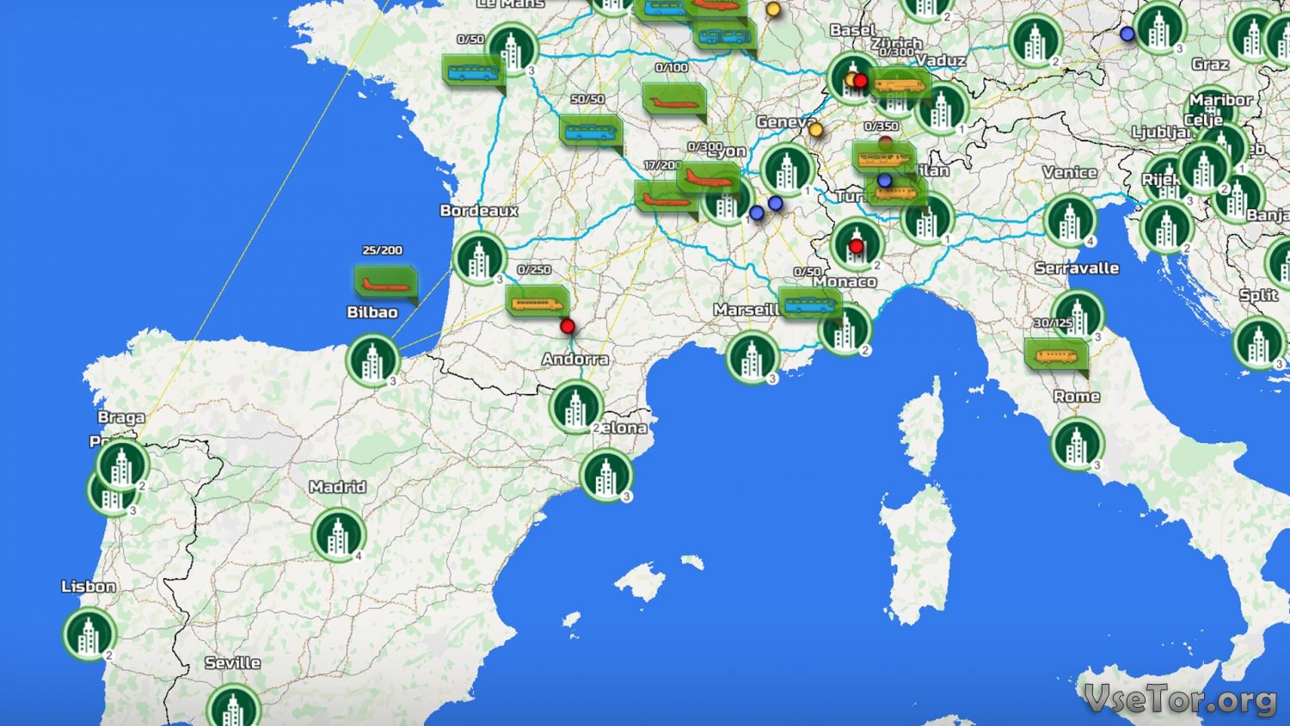Select the Braga city icon

pyautogui.click(x=122, y=465)
